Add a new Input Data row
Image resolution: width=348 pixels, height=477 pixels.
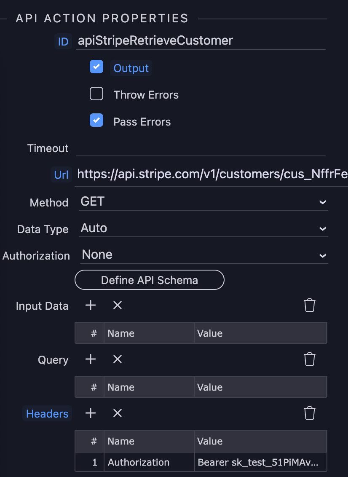90,305
